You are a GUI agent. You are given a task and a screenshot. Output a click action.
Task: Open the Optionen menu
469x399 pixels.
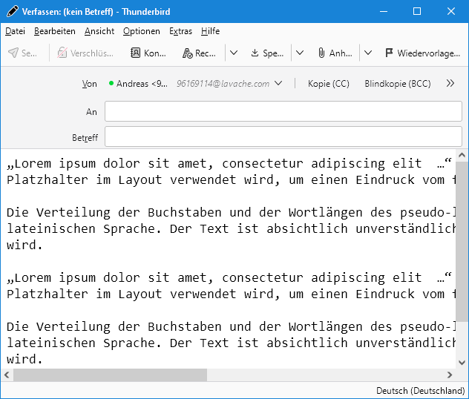141,31
